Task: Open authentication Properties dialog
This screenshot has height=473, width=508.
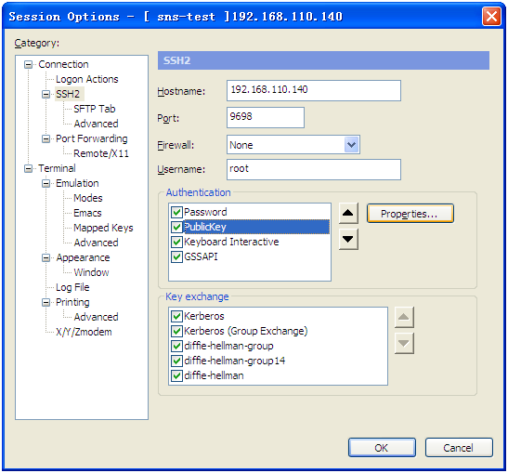Action: (410, 214)
